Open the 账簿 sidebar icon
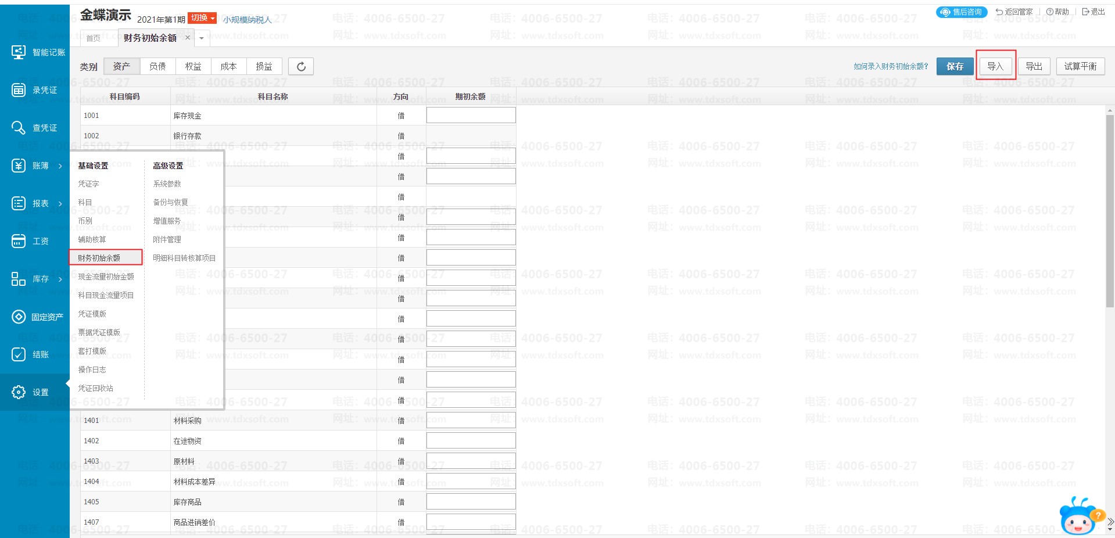The height and width of the screenshot is (538, 1115). (x=19, y=166)
